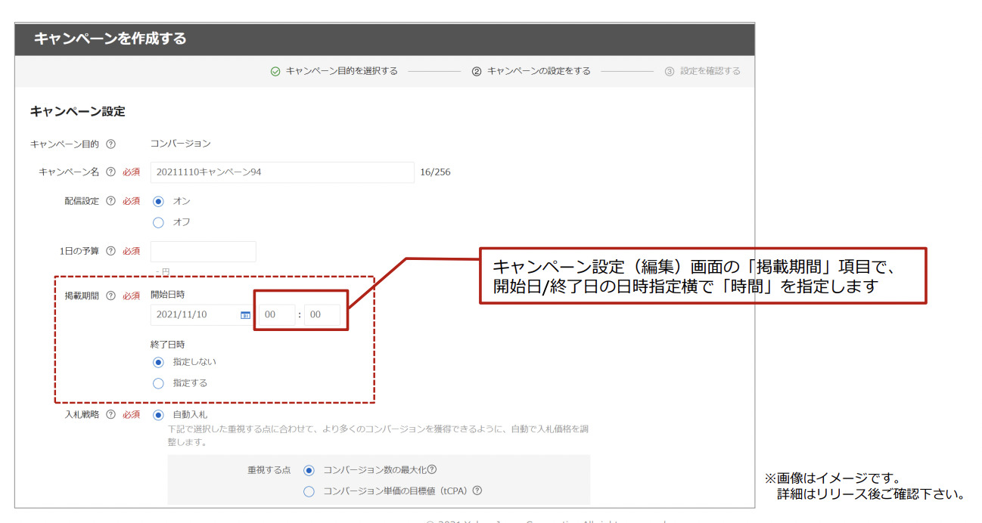Select 指定しない for end date
Viewport: 982px width, 523px height.
tap(158, 362)
